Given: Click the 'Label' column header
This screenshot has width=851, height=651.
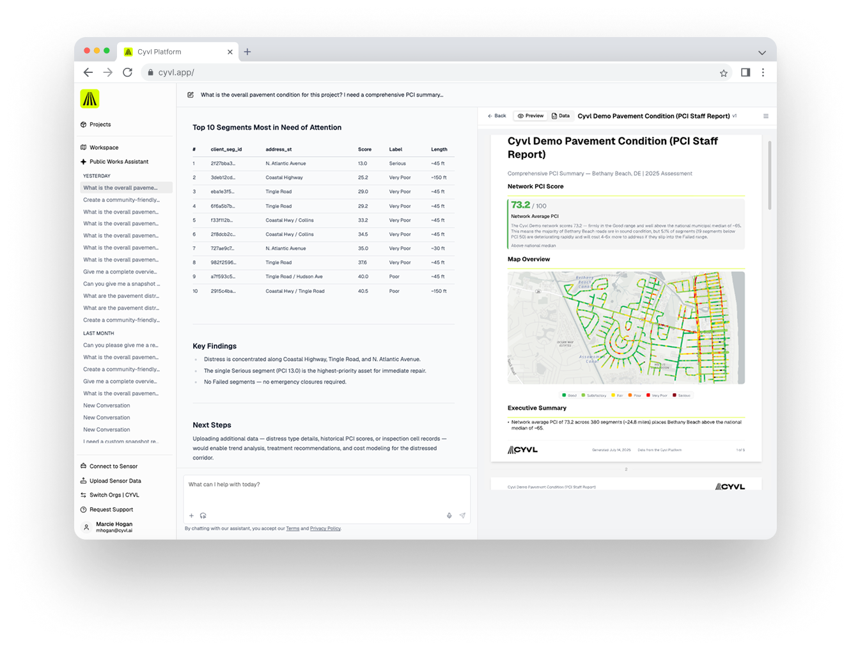Looking at the screenshot, I should [396, 149].
